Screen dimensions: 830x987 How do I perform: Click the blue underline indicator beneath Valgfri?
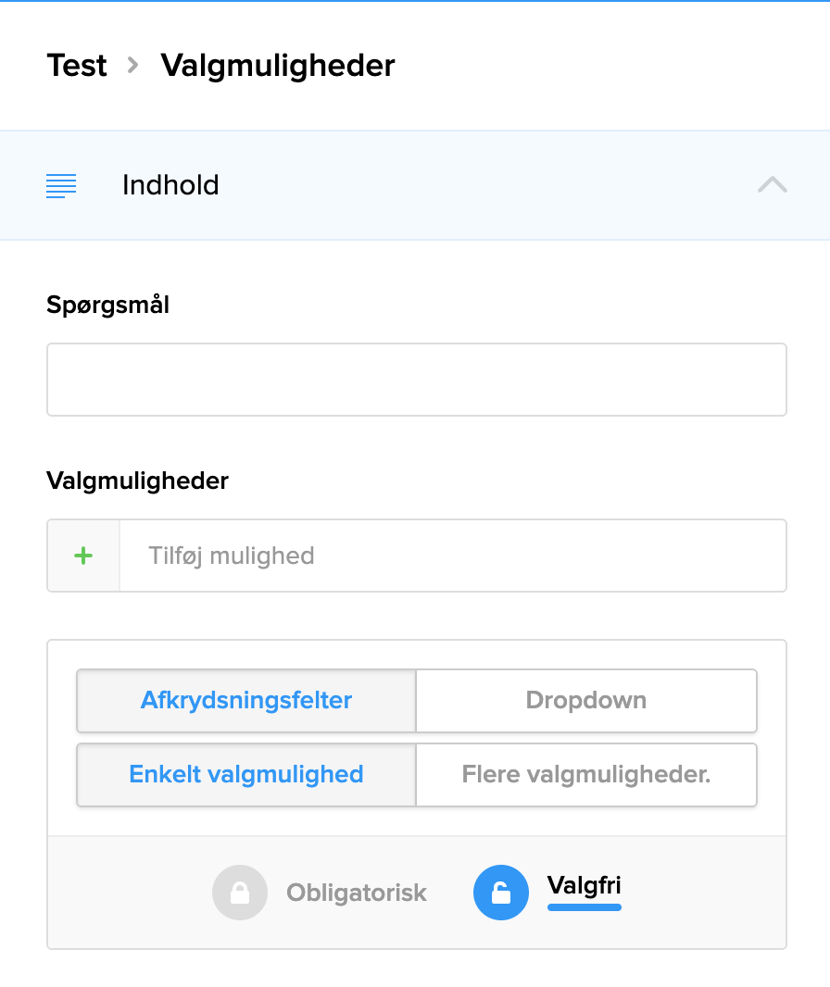583,911
